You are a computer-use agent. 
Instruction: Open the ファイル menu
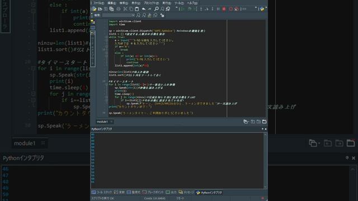pos(98,3)
